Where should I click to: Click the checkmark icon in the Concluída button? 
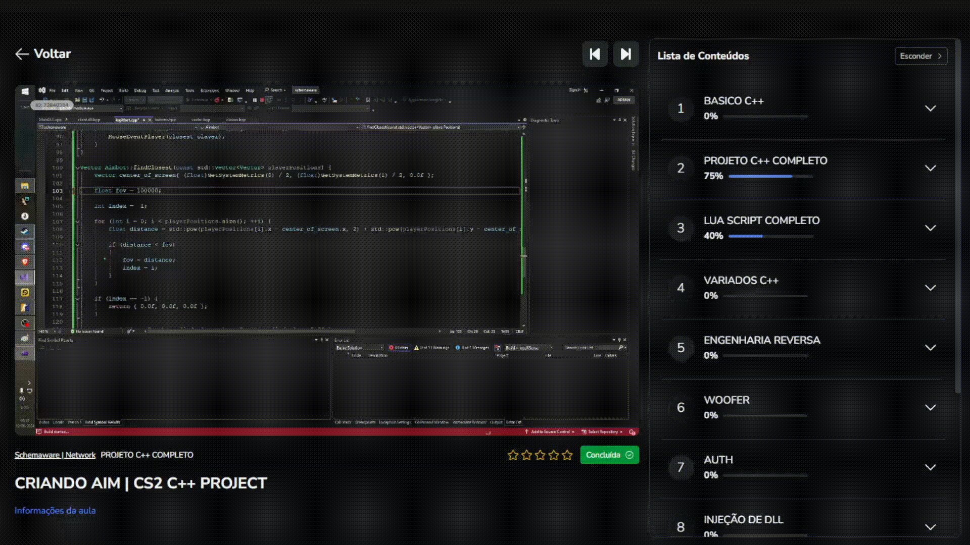click(x=629, y=455)
